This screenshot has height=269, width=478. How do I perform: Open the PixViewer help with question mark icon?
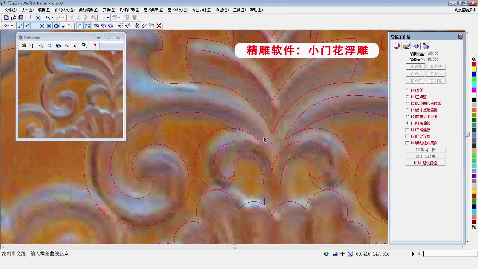point(95,46)
